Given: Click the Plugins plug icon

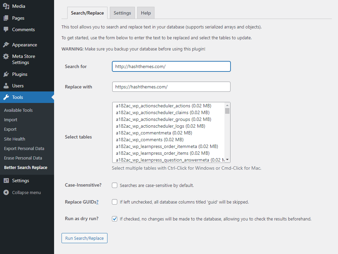Looking at the screenshot, I should (6, 74).
